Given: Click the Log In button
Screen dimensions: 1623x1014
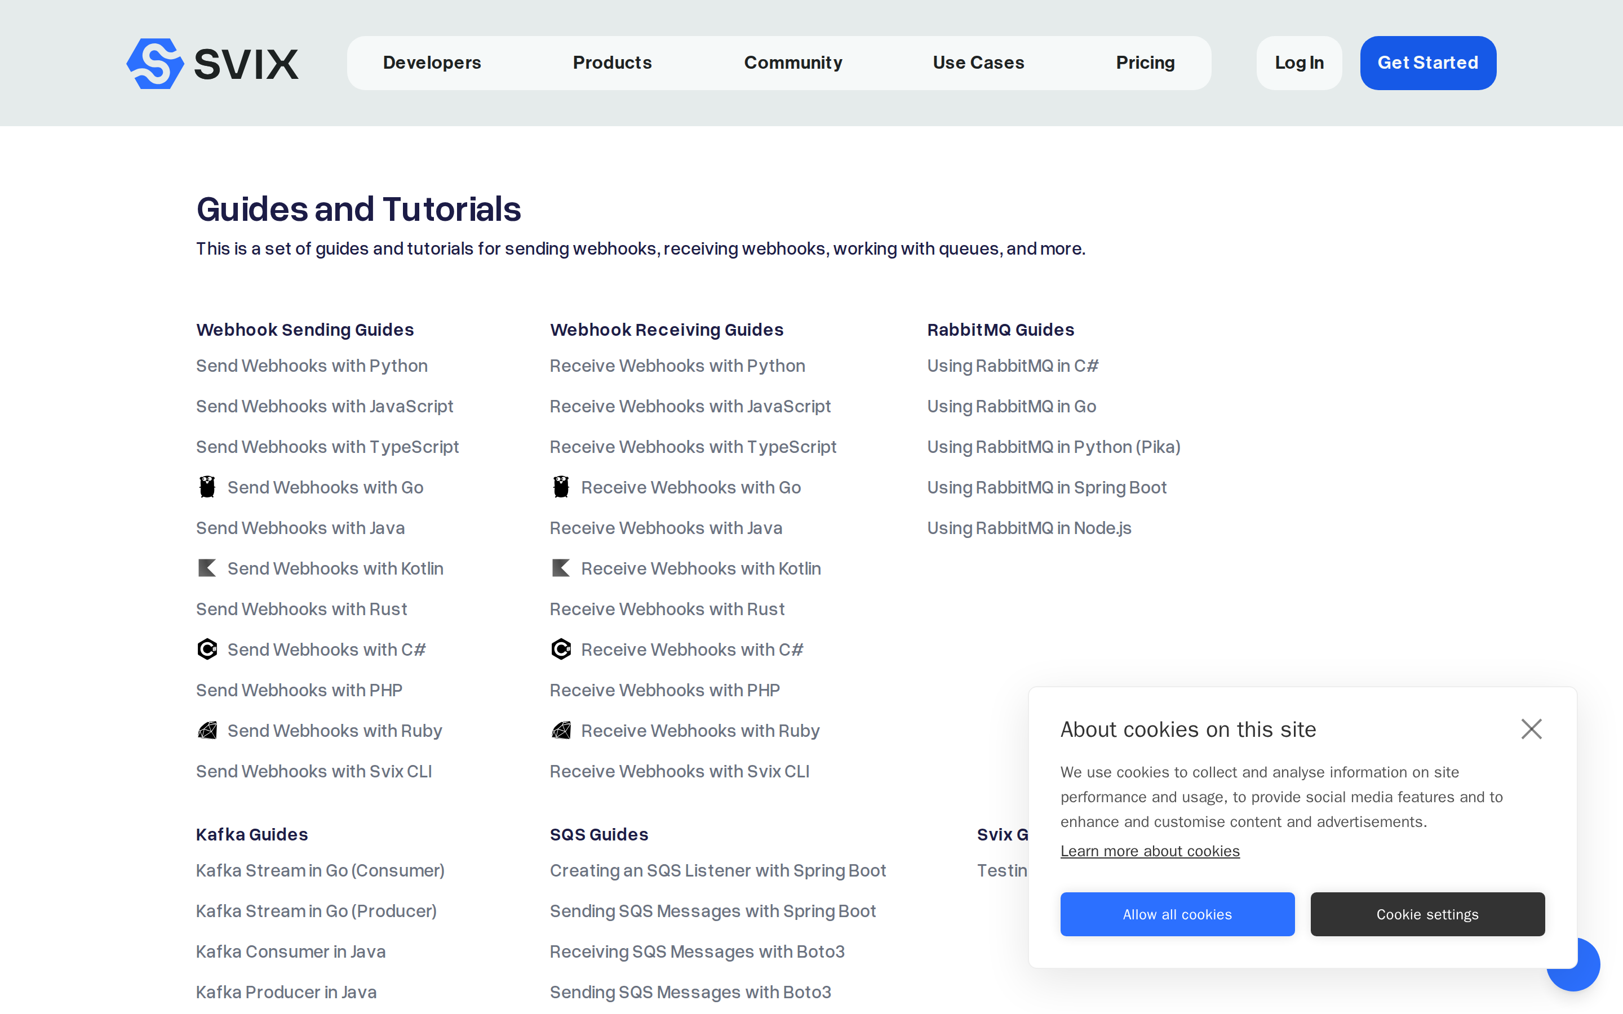Looking at the screenshot, I should click(x=1299, y=63).
